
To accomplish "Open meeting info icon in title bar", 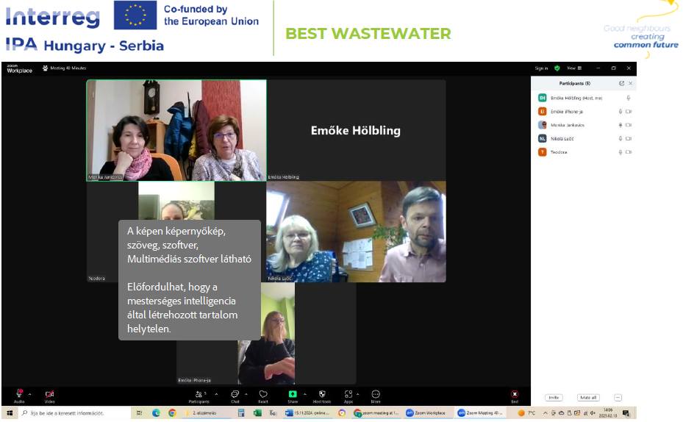I will 45,68.
